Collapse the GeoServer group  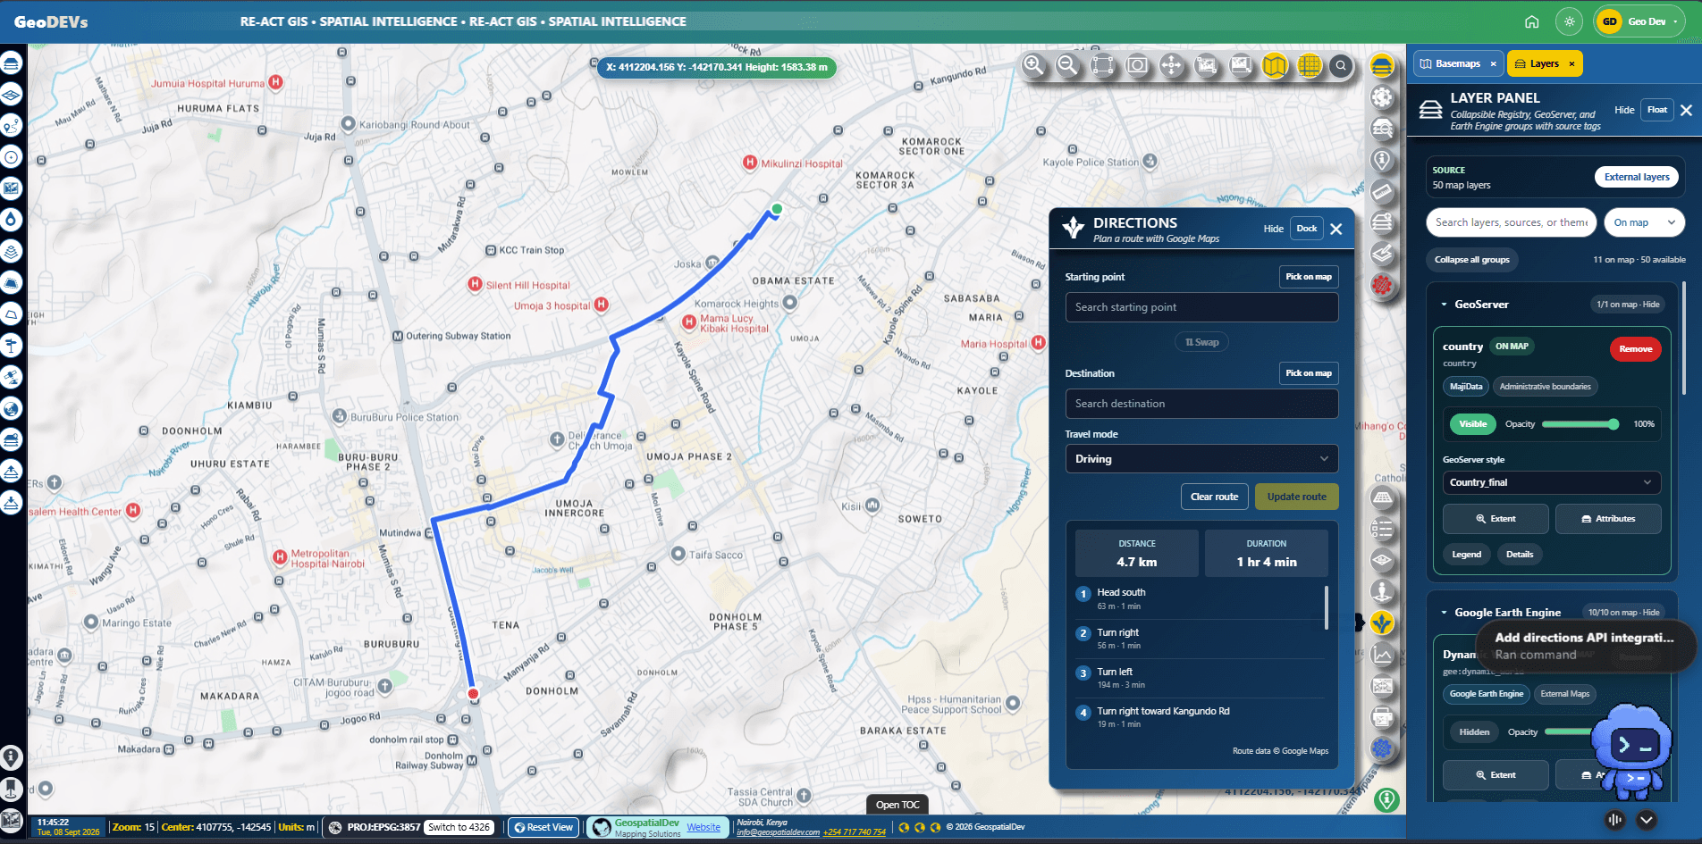pyautogui.click(x=1444, y=305)
